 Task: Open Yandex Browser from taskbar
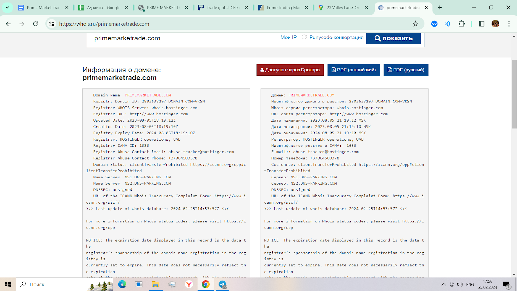(189, 284)
